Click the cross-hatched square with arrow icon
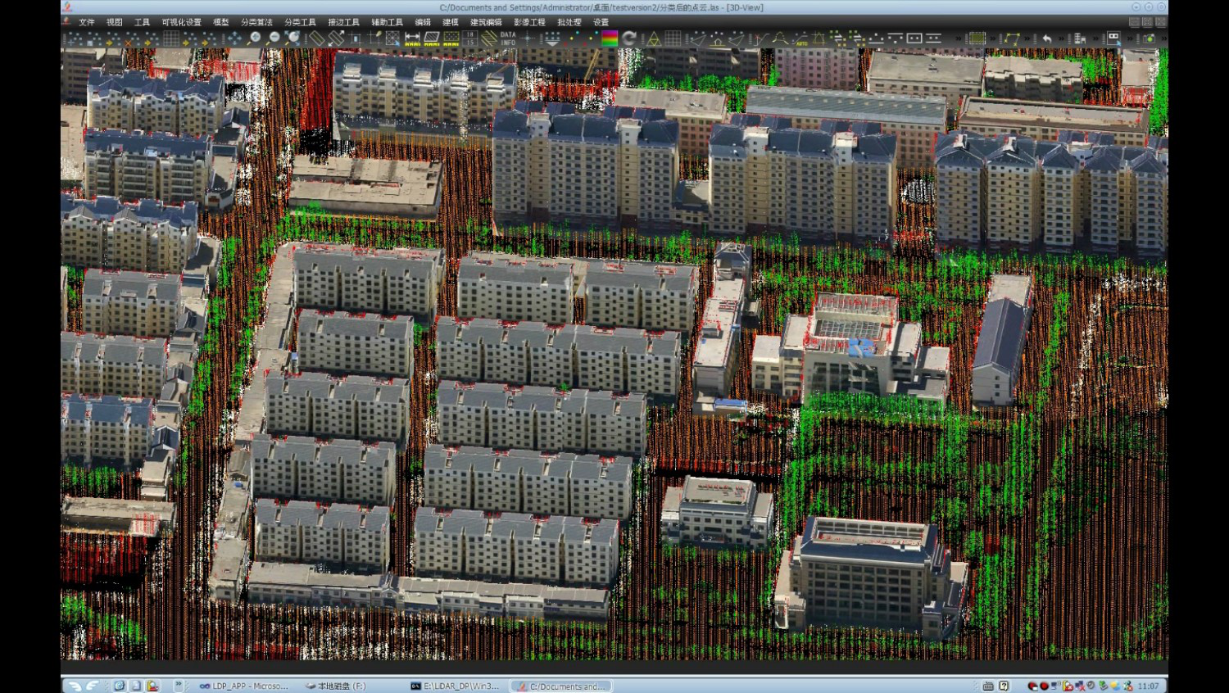The height and width of the screenshot is (693, 1229). pyautogui.click(x=392, y=38)
